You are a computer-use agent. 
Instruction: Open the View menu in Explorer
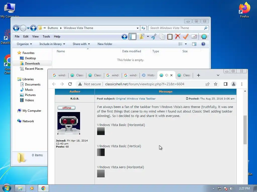tap(35, 36)
